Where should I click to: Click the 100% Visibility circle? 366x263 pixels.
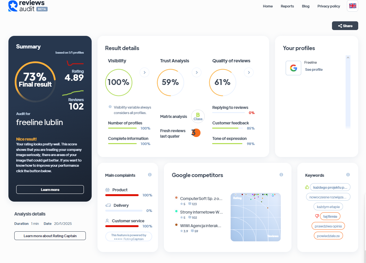point(119,82)
